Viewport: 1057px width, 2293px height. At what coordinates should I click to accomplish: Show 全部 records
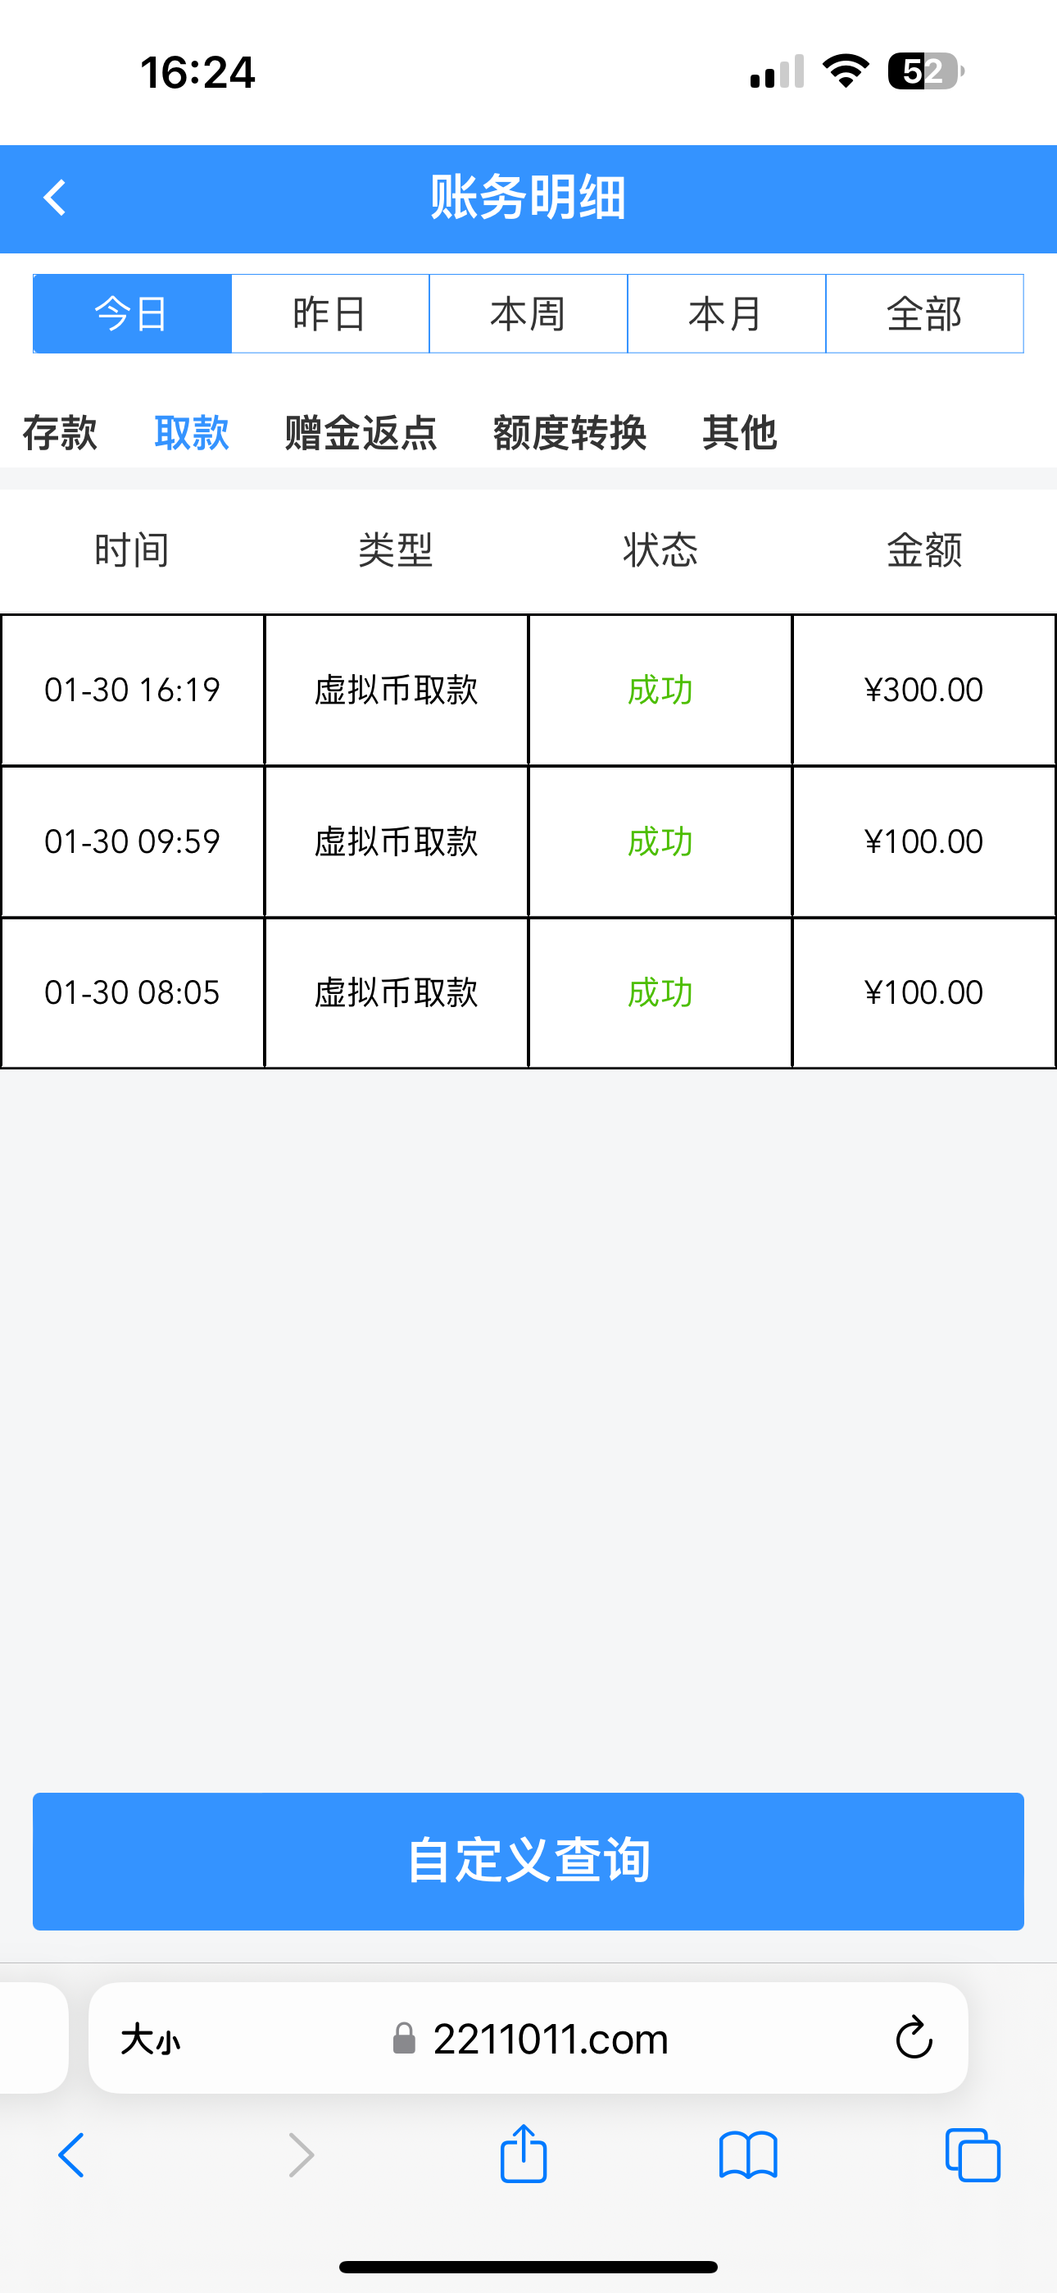click(x=924, y=314)
